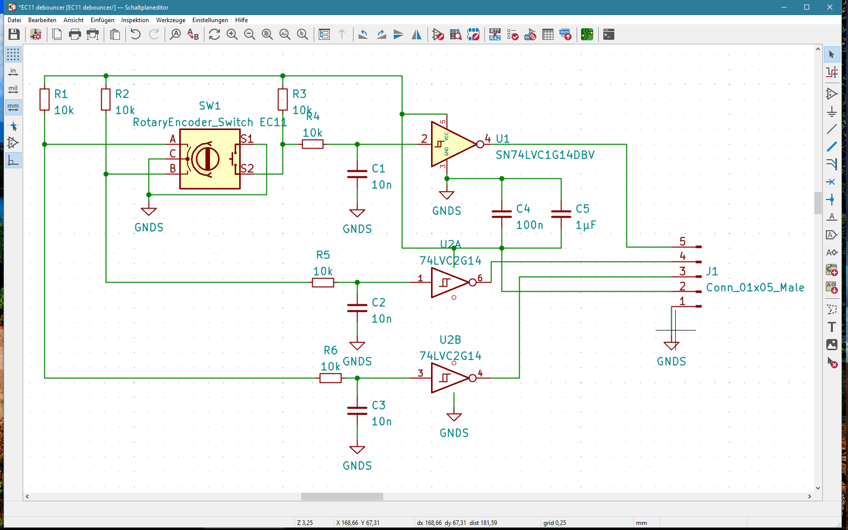Select the Add Bus tool
Viewport: 848px width, 530px height.
(x=831, y=147)
